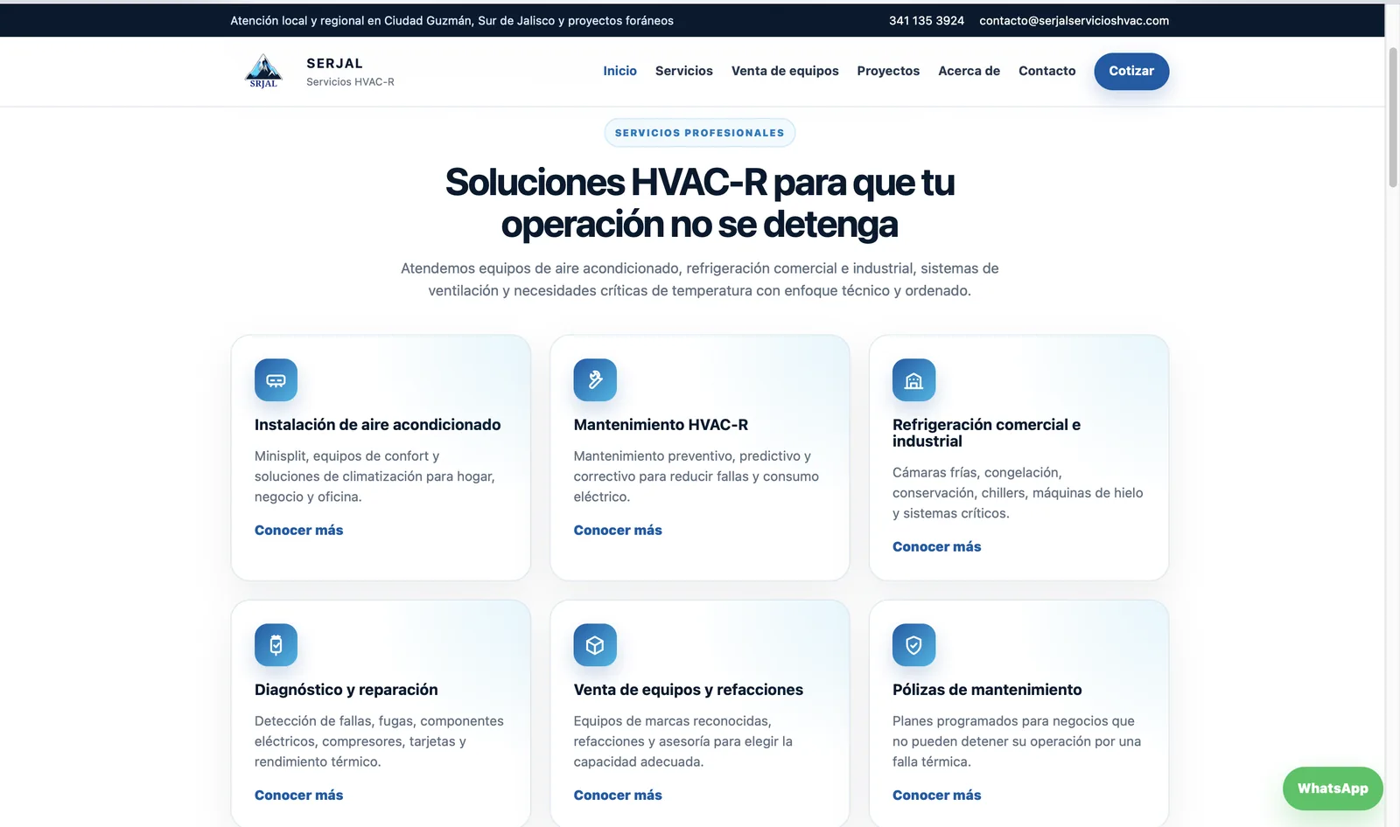Open Venta de equipos nav link
The height and width of the screenshot is (827, 1400).
tap(785, 71)
